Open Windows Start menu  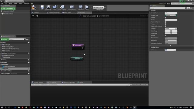(x=2, y=107)
